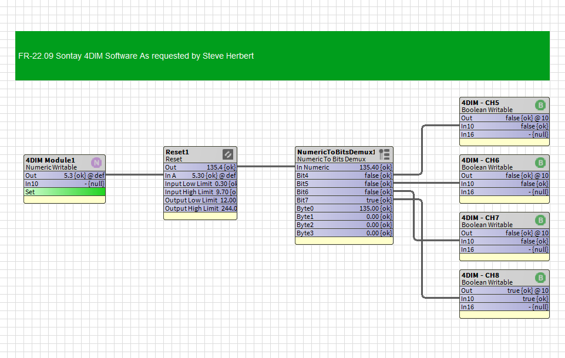Screen dimensions: 565x358
Task: Select the Bit4 false row in demux
Action: click(x=344, y=175)
